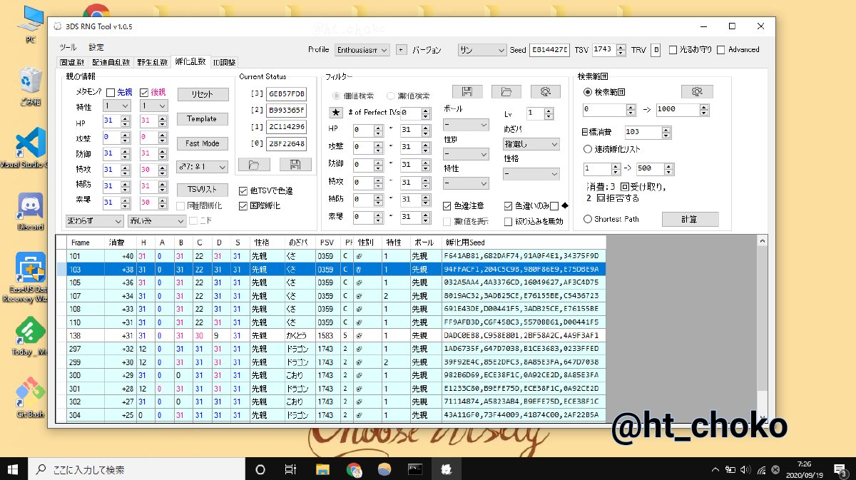Image resolution: width=856 pixels, height=480 pixels.
Task: Open File Explorer from the taskbar
Action: point(322,469)
